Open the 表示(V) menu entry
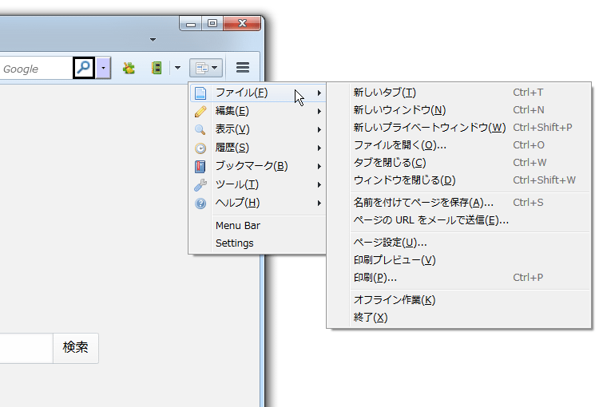Screen dimensions: 599x407 coord(258,129)
